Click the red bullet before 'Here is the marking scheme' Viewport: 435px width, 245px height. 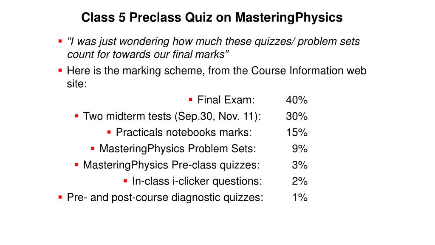[60, 70]
